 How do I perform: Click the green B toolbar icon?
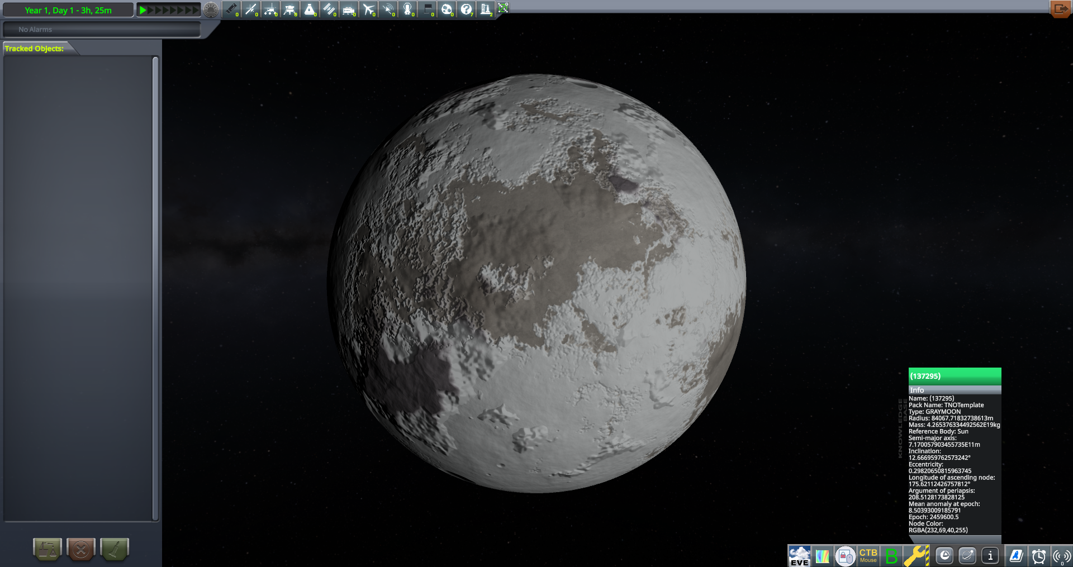coord(891,556)
